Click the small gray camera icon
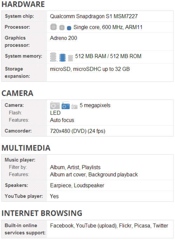Viewport: 175px width, 240px height. [x=74, y=107]
